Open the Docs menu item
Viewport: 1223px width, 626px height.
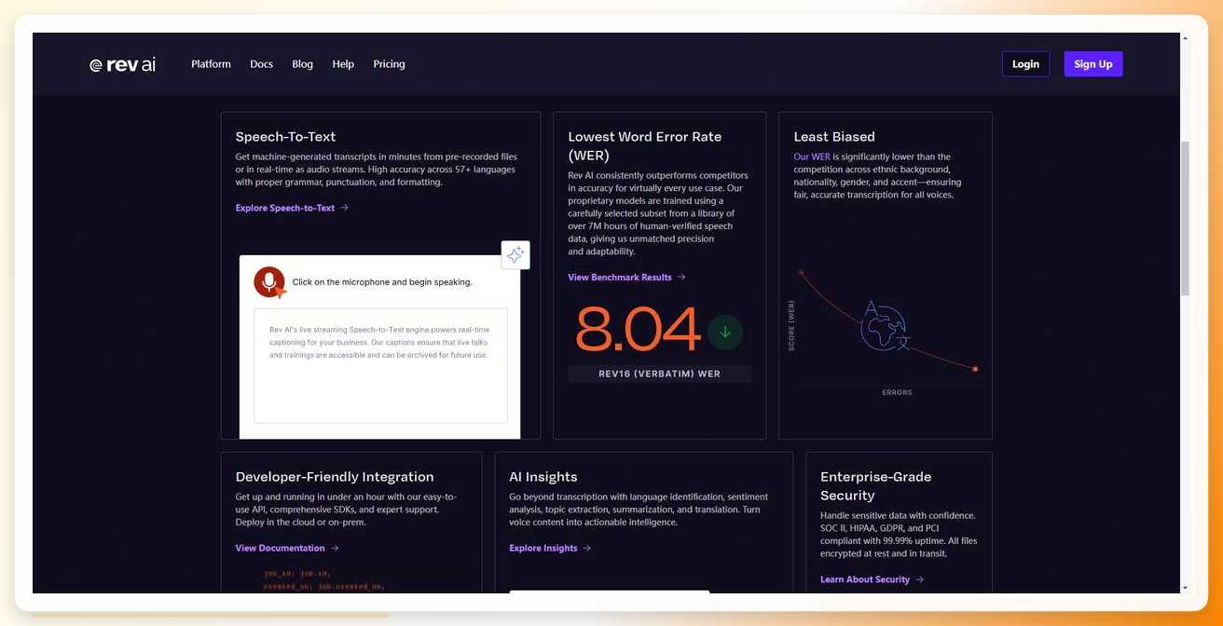pos(262,64)
